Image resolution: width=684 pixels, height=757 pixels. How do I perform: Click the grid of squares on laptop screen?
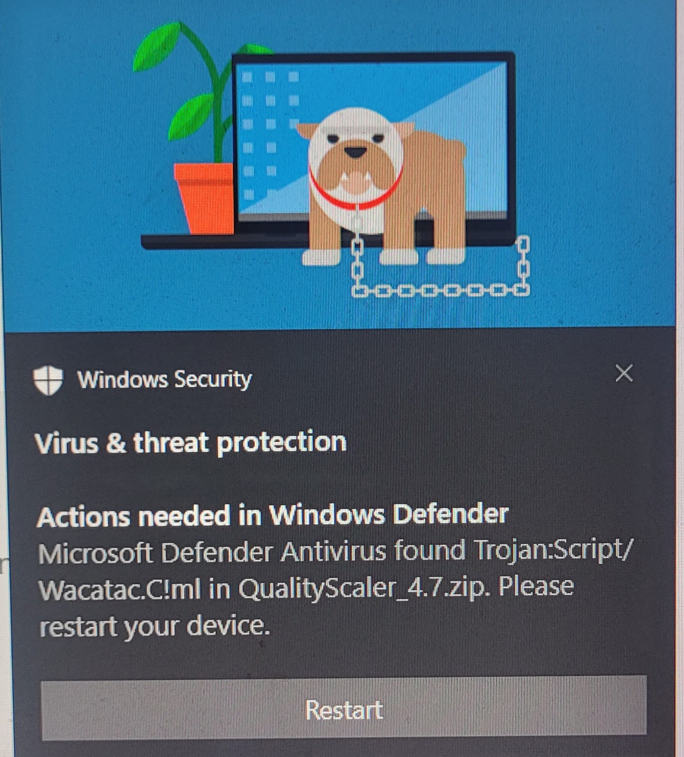tap(270, 134)
